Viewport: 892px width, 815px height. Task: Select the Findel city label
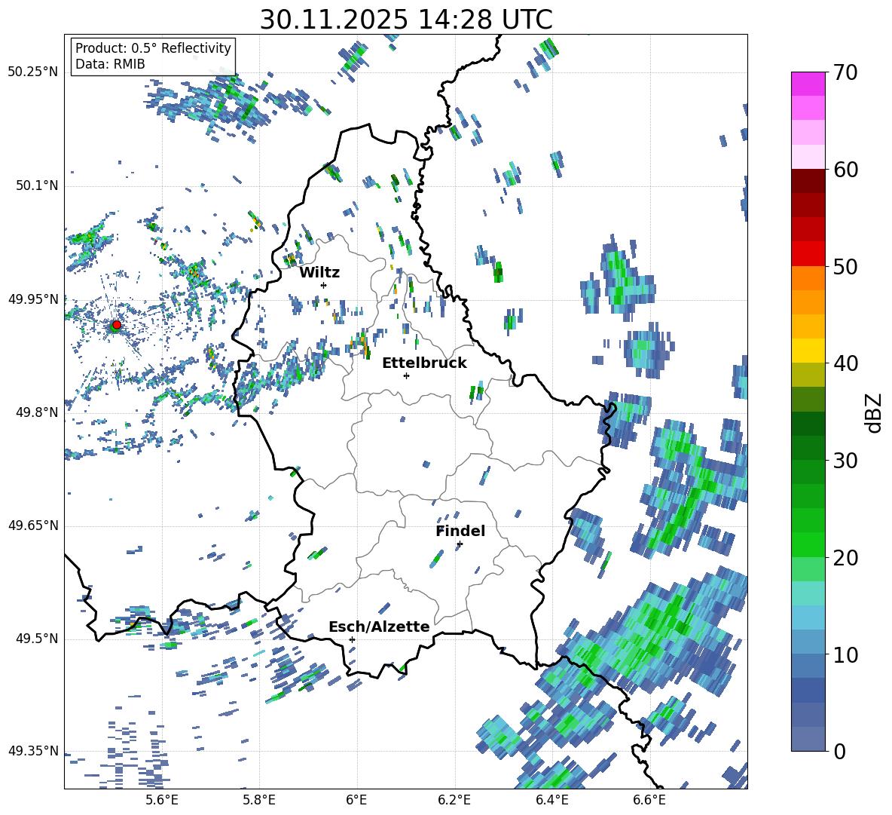coord(460,531)
